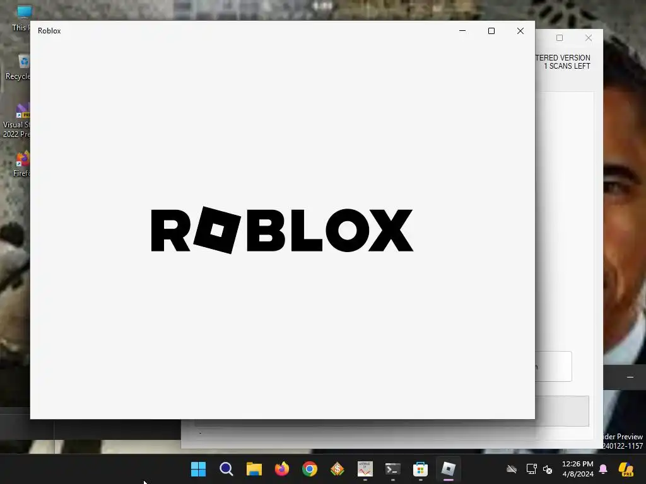Open the network display tray icon
Viewport: 646px width, 484px height.
click(531, 469)
